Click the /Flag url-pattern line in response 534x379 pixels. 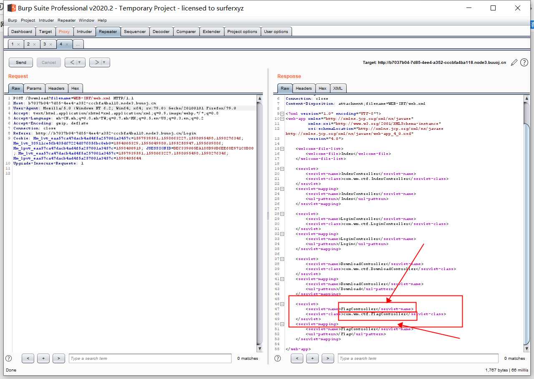pos(346,334)
